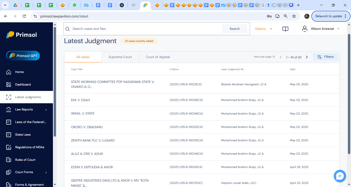Open Primsol GPT

pyautogui.click(x=23, y=56)
